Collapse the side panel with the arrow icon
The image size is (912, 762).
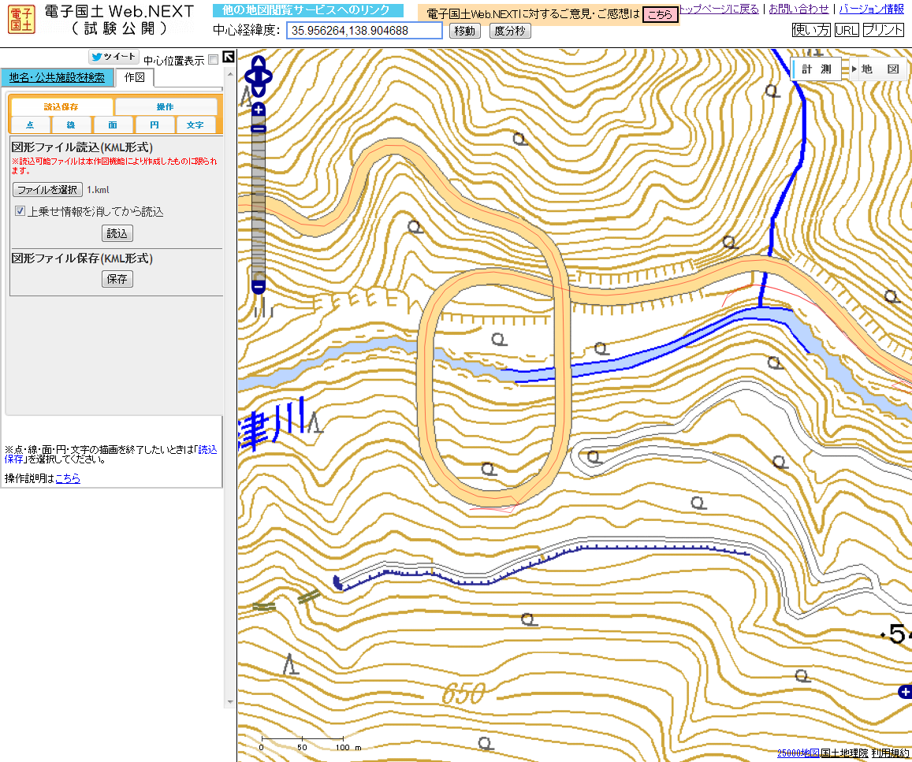[228, 58]
